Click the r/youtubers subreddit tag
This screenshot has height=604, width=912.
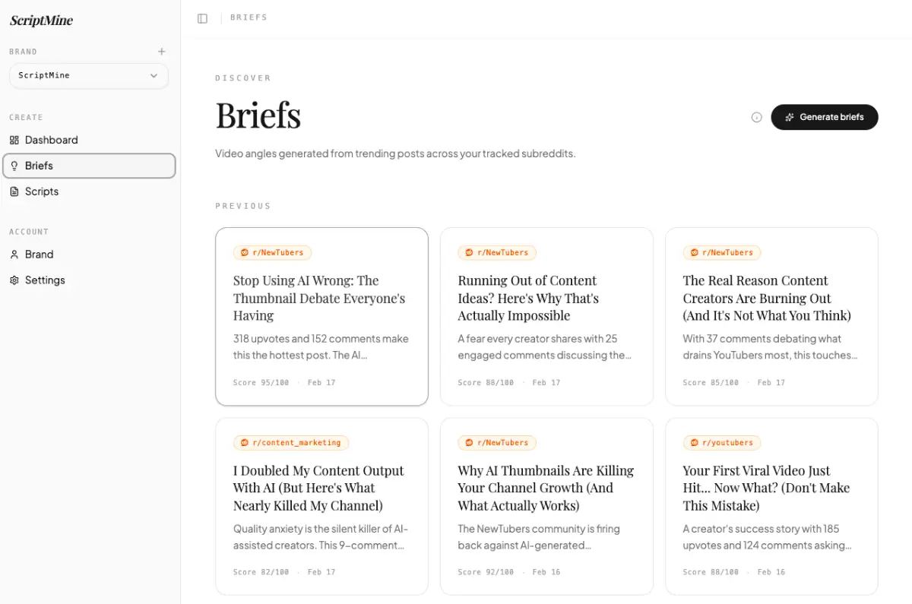pos(721,442)
